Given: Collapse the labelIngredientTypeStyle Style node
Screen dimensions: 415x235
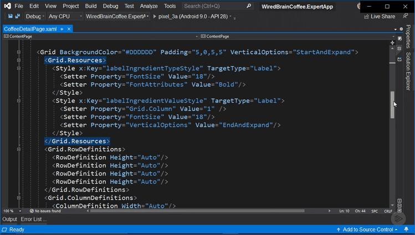Looking at the screenshot, I should point(18,68).
